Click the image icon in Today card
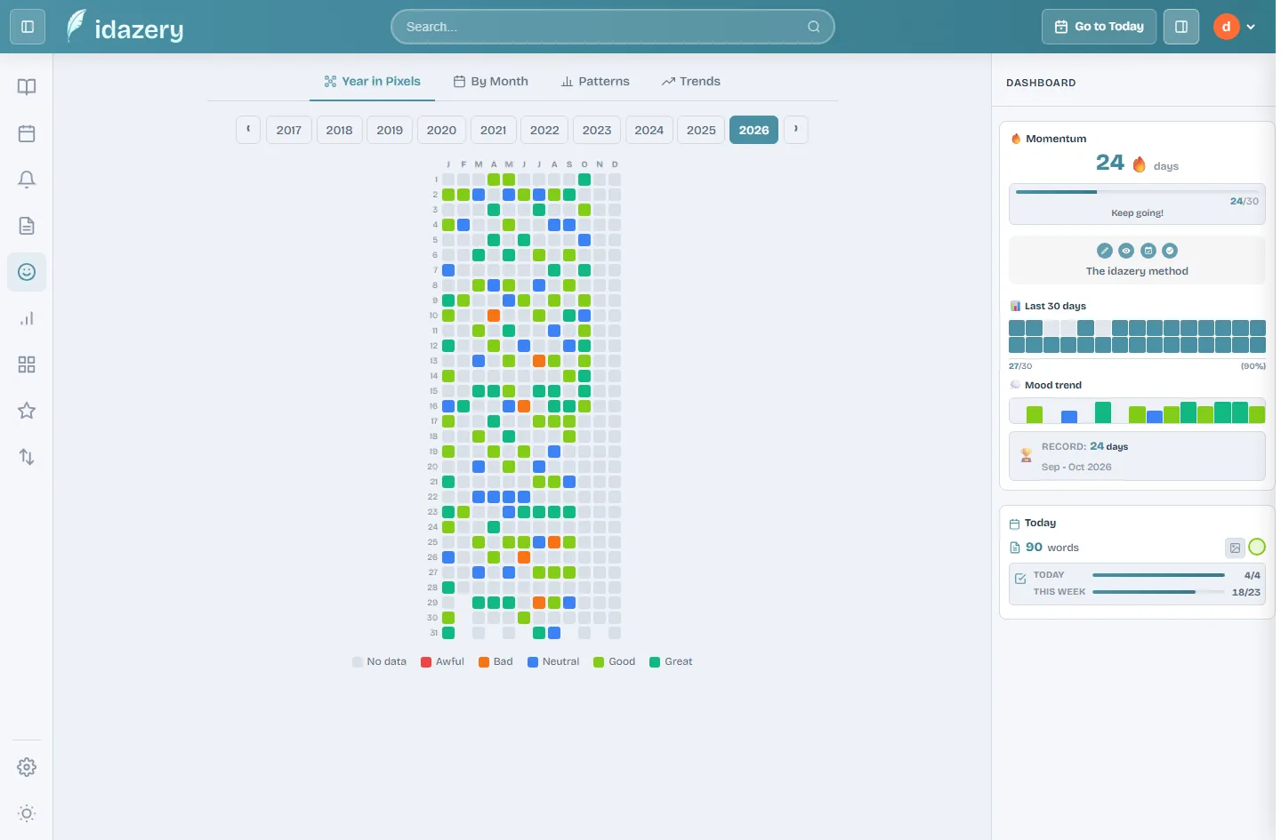The height and width of the screenshot is (840, 1281). click(x=1235, y=548)
